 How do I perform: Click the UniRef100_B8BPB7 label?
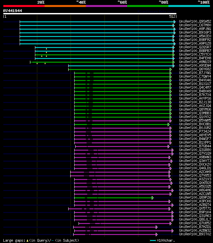click(x=195, y=51)
